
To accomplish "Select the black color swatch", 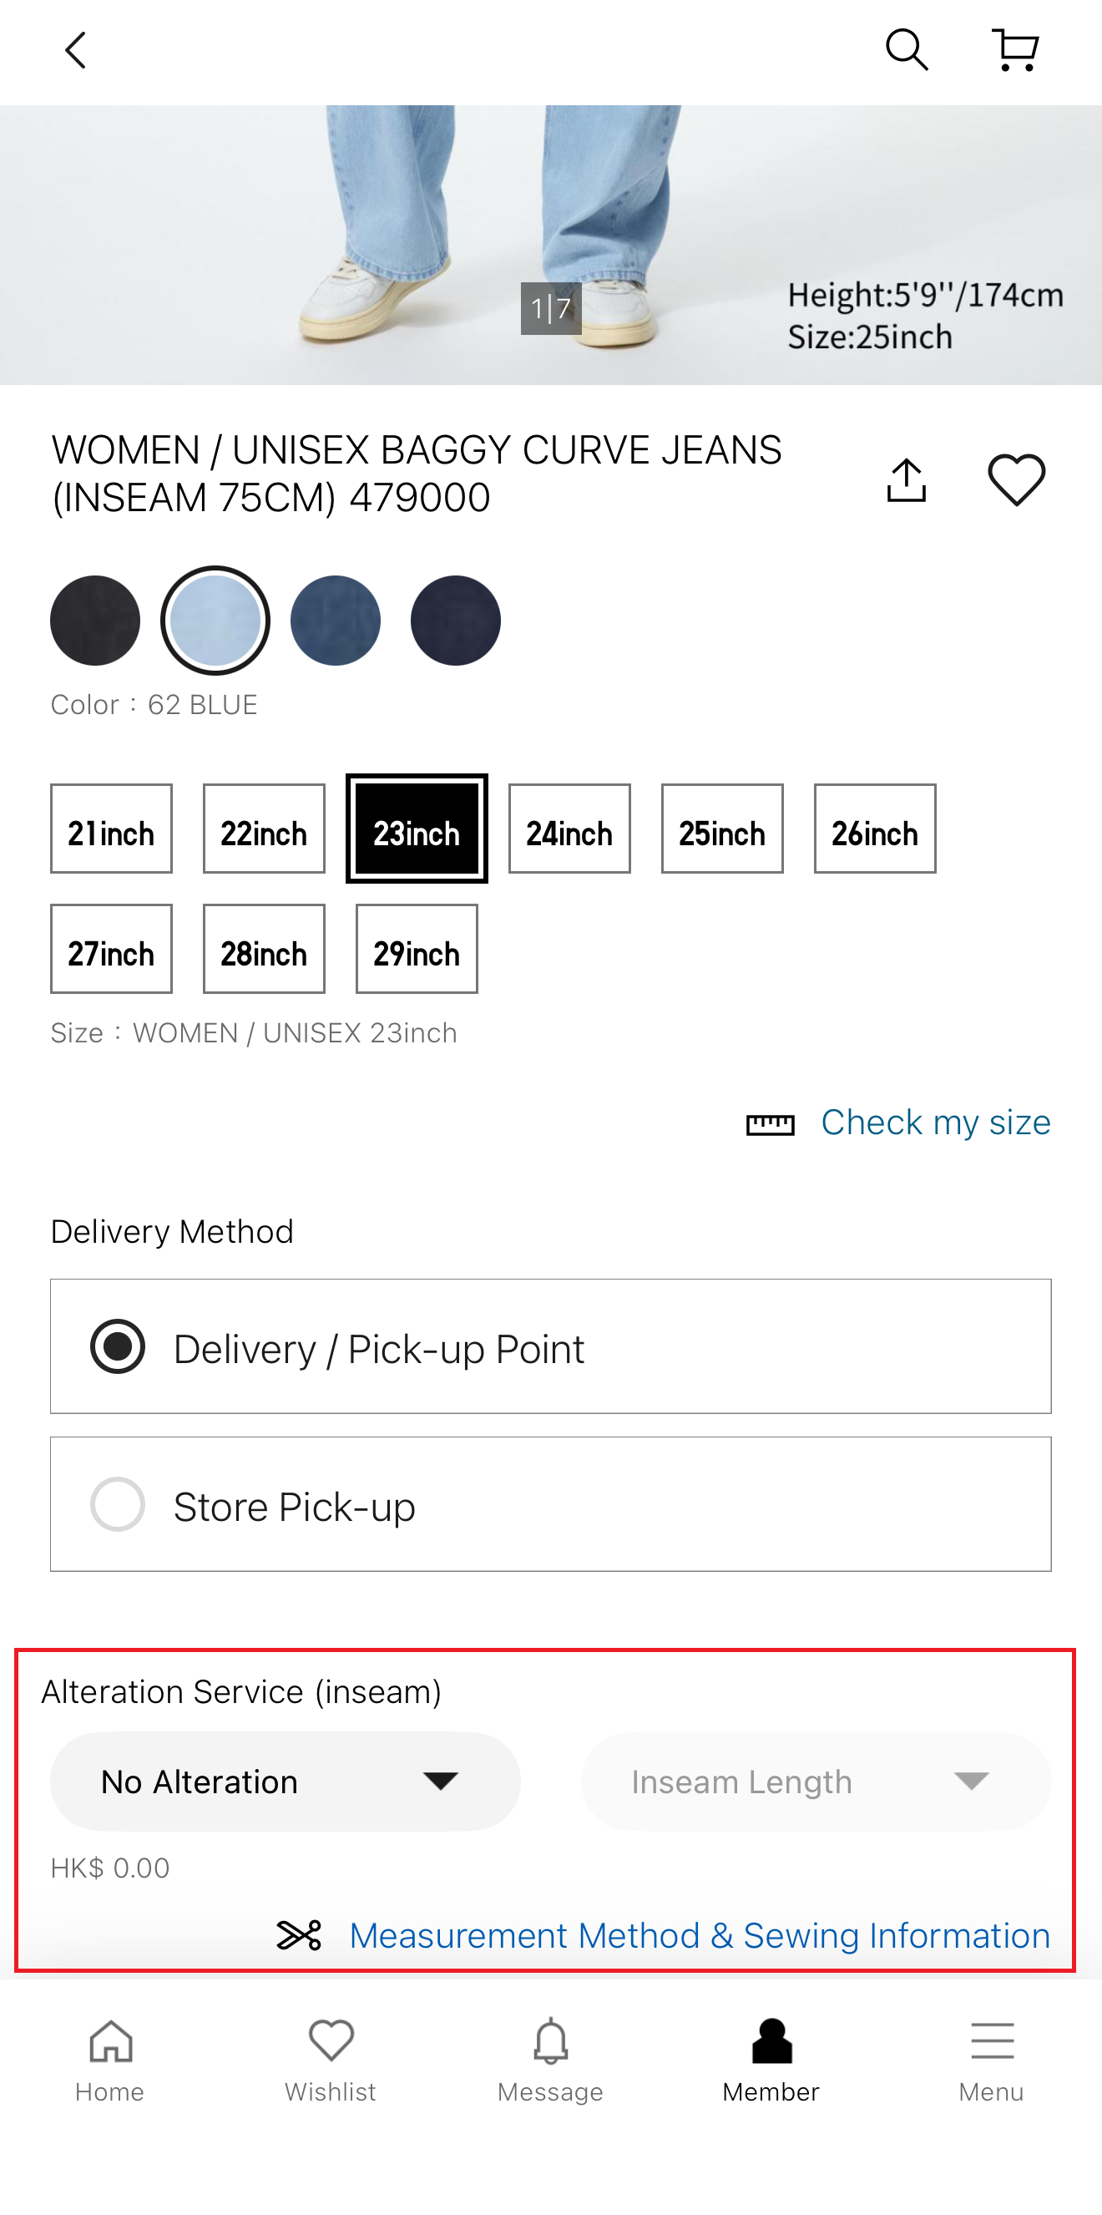I will [x=95, y=620].
